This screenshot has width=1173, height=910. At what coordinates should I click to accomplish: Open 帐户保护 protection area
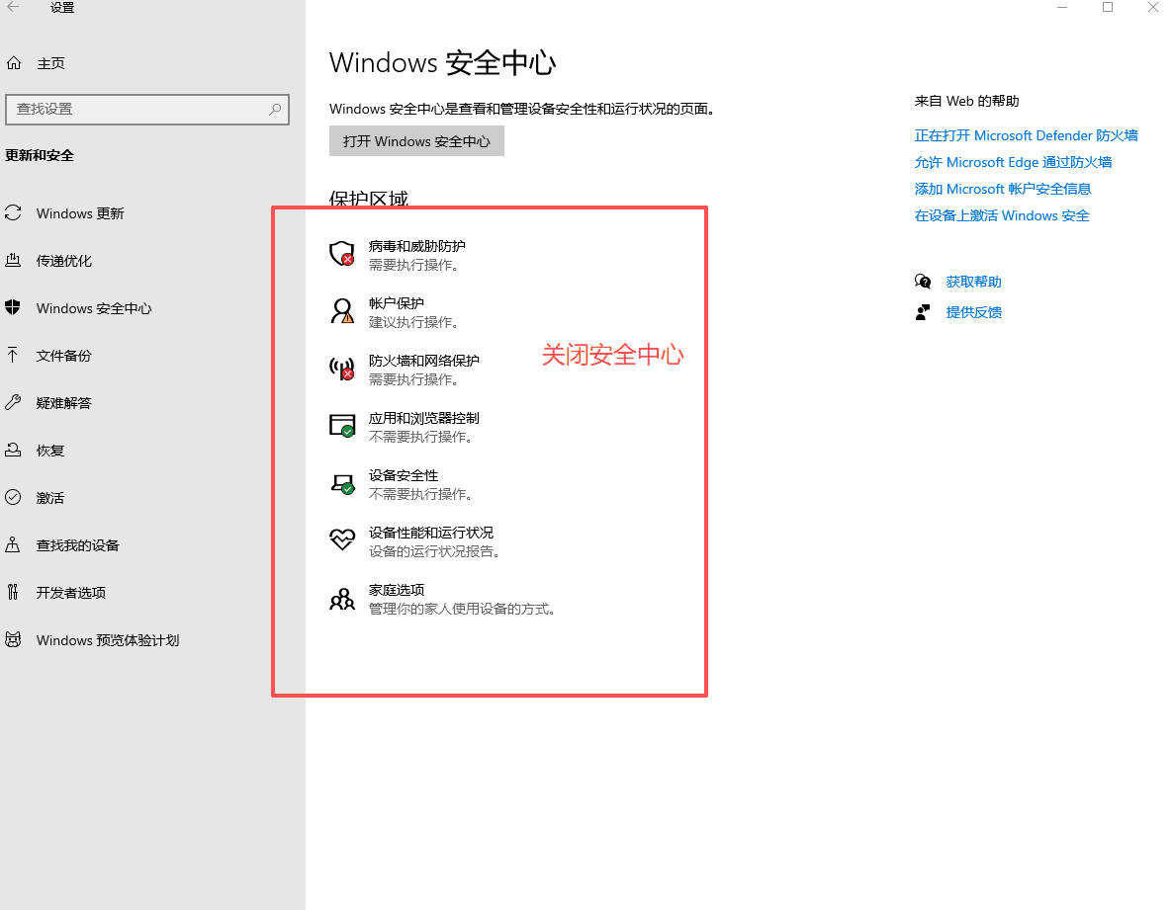(395, 312)
